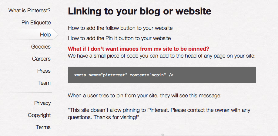This screenshot has height=136, width=278.
Task: Open the Terms page
Action: click(x=43, y=127)
